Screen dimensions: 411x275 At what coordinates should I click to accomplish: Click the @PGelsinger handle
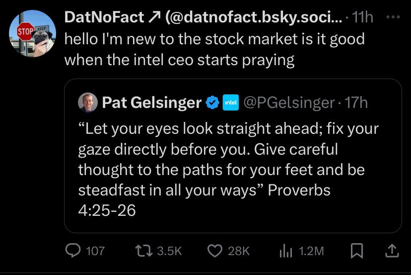coord(288,103)
